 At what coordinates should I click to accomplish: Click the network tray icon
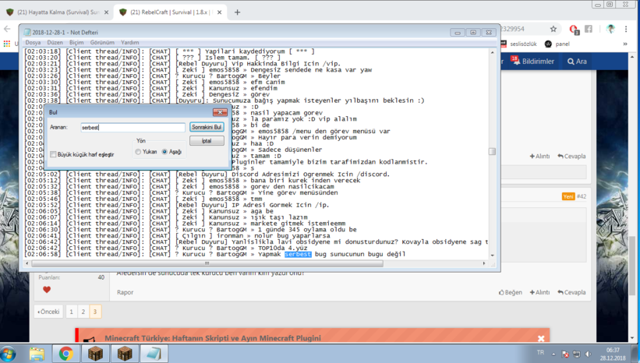point(577,354)
